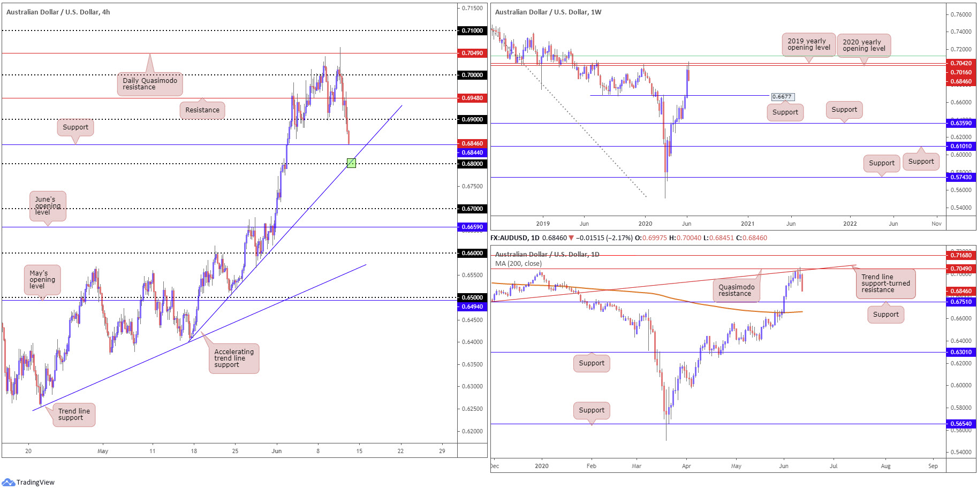The height and width of the screenshot is (490, 977).
Task: Click weekly 'Support' callout above 0.63590 line
Action: click(x=844, y=110)
